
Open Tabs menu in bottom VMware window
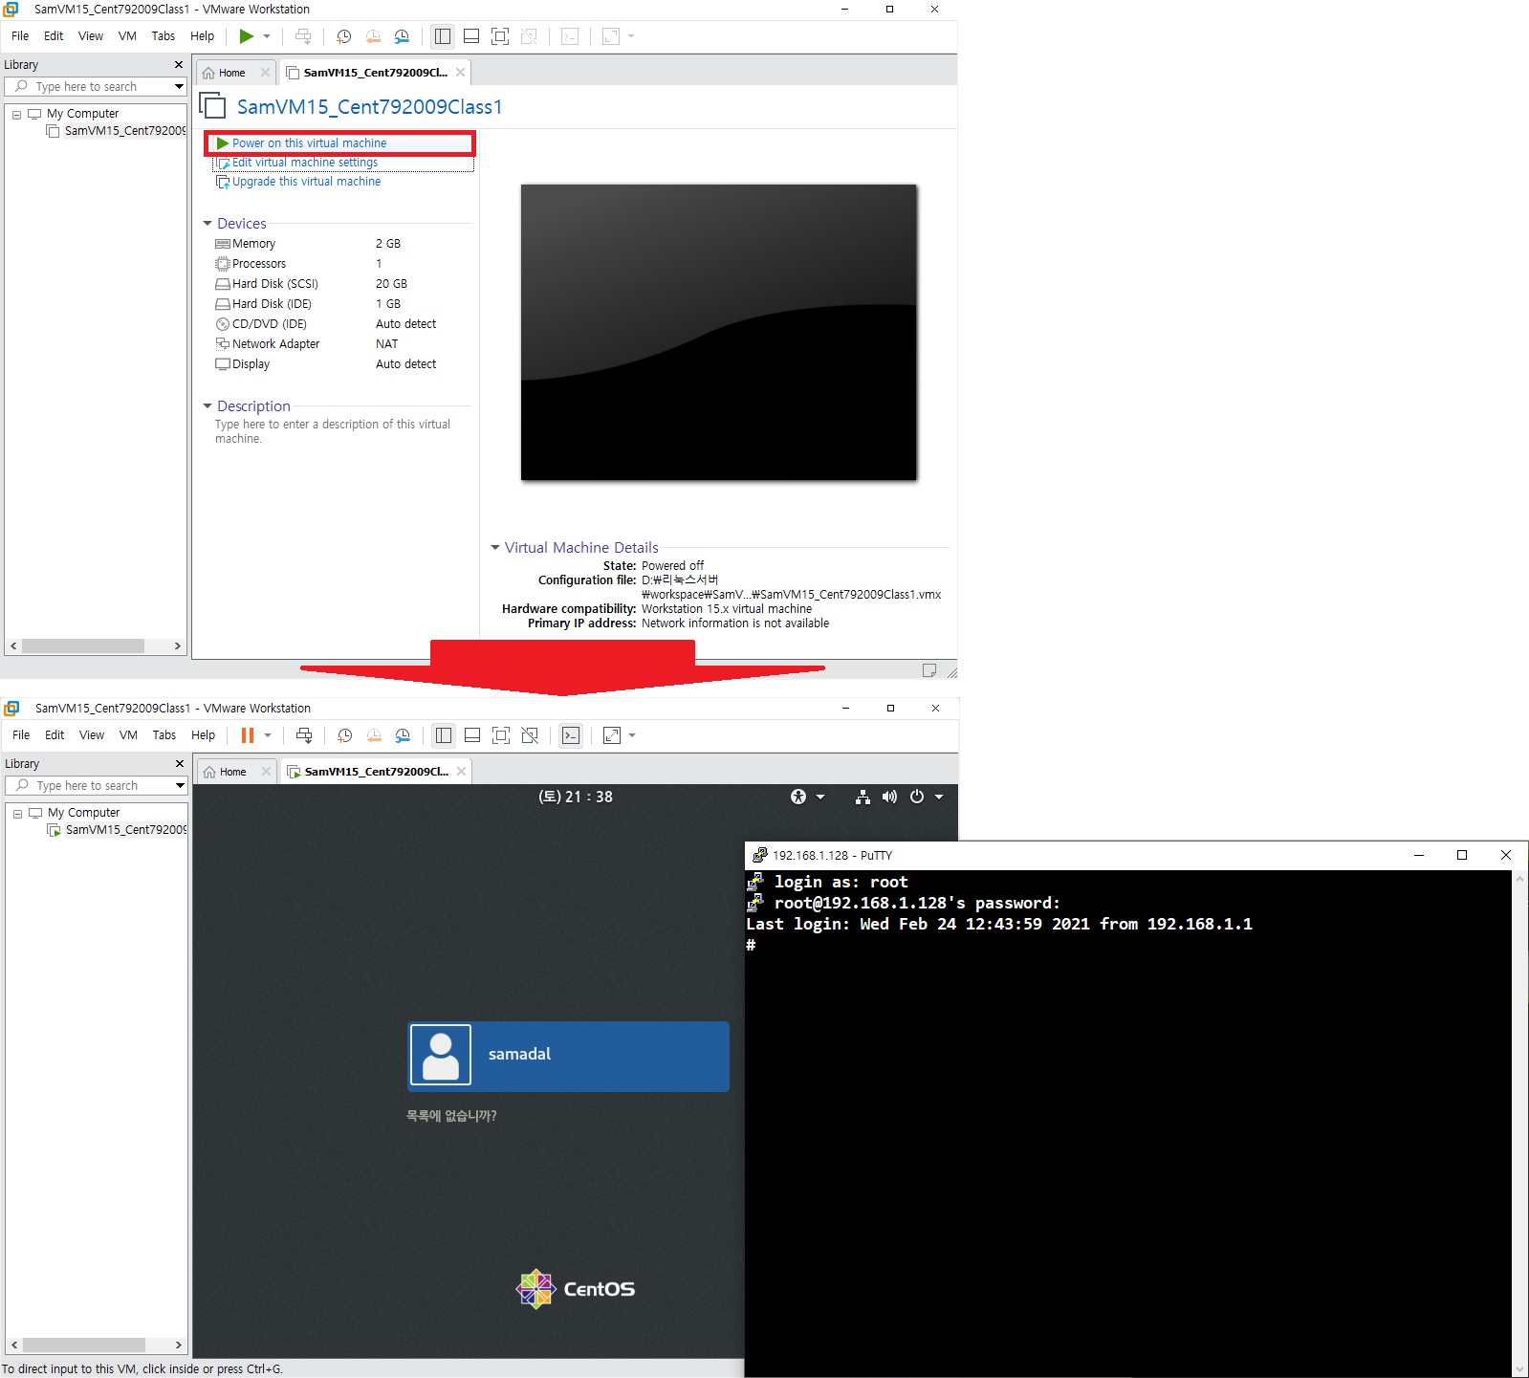click(x=164, y=735)
